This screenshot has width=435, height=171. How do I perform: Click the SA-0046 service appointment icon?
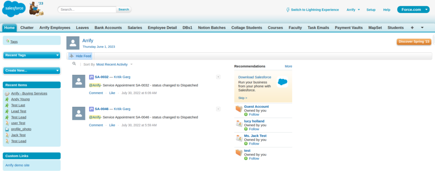pos(91,109)
